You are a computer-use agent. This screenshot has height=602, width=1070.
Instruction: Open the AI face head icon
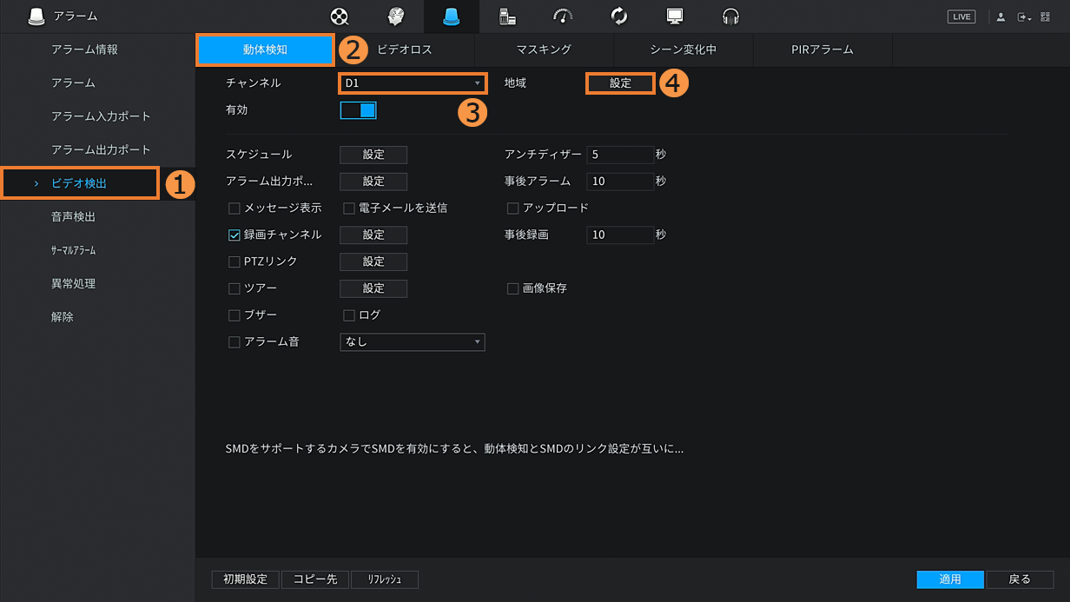(396, 17)
